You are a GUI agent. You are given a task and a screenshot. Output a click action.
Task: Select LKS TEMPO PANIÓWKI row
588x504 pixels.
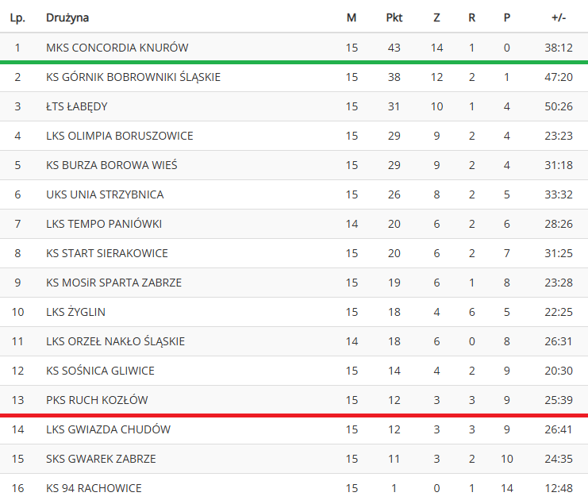pyautogui.click(x=294, y=224)
